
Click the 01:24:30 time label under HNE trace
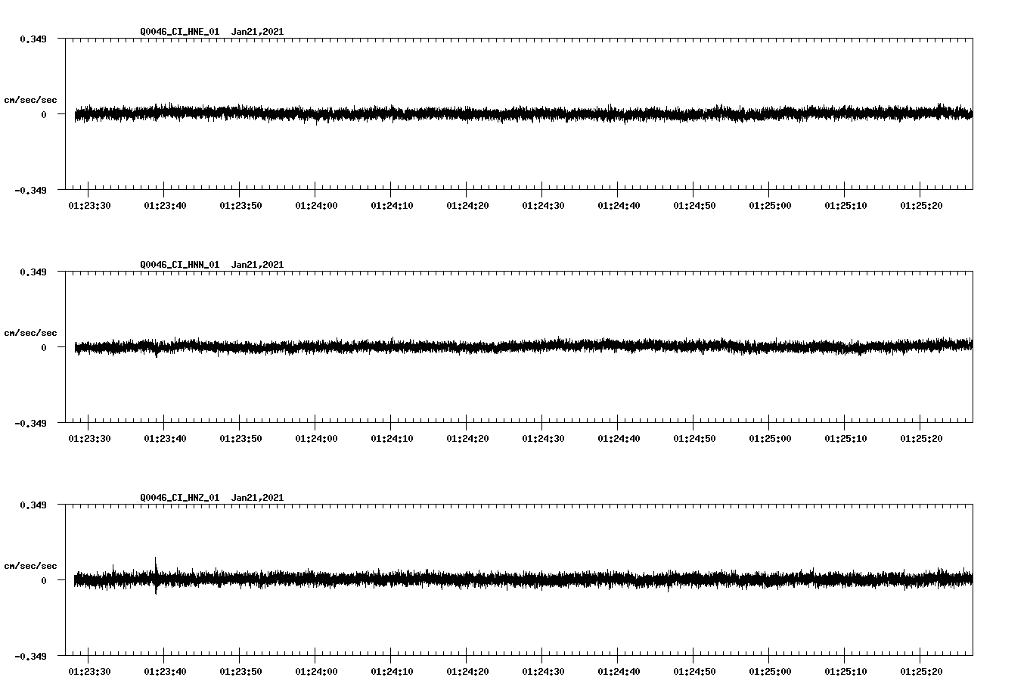click(x=541, y=203)
